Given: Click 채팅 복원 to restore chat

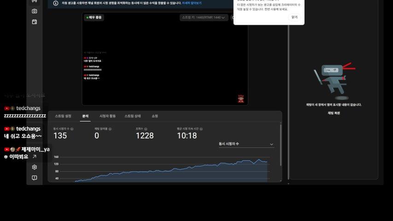Looking at the screenshot, I should tap(334, 113).
